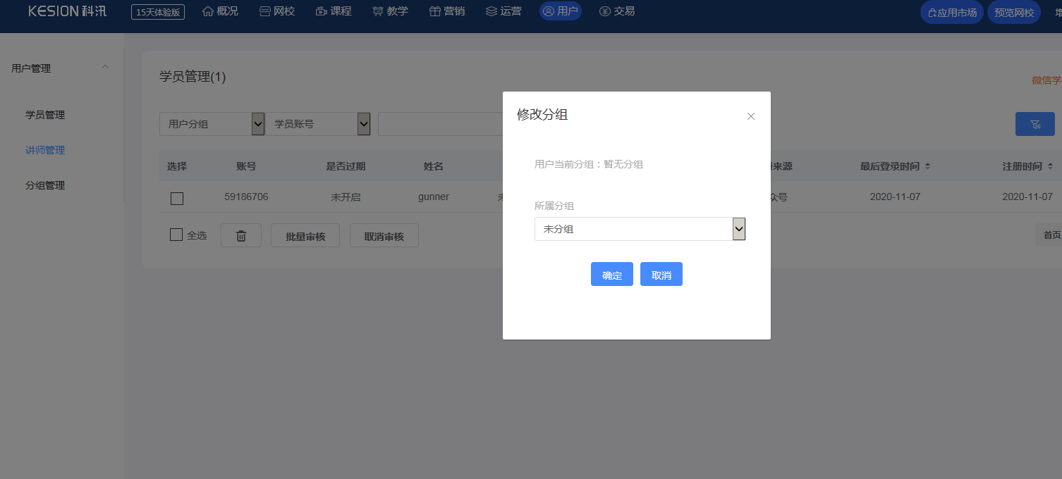Screen dimensions: 1062x479
Task: Check the box for account 59186706
Action: (x=177, y=198)
